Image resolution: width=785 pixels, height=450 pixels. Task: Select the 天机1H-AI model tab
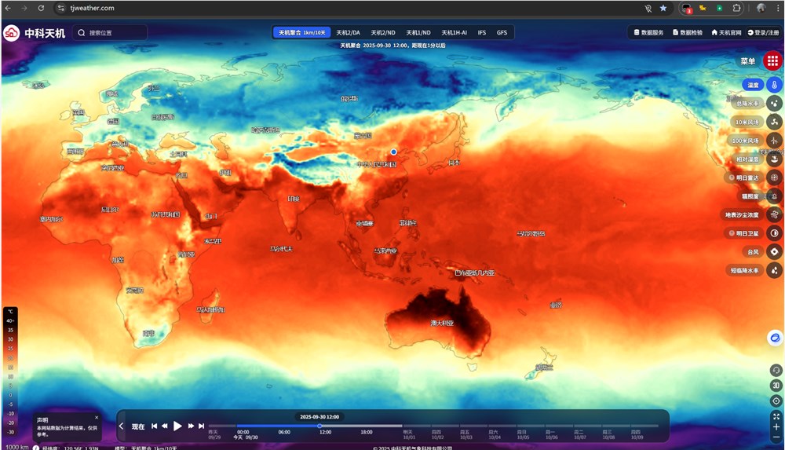tap(454, 32)
